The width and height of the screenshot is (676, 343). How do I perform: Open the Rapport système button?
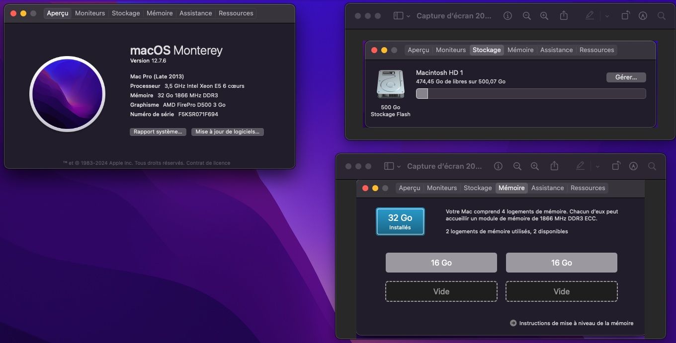click(158, 132)
